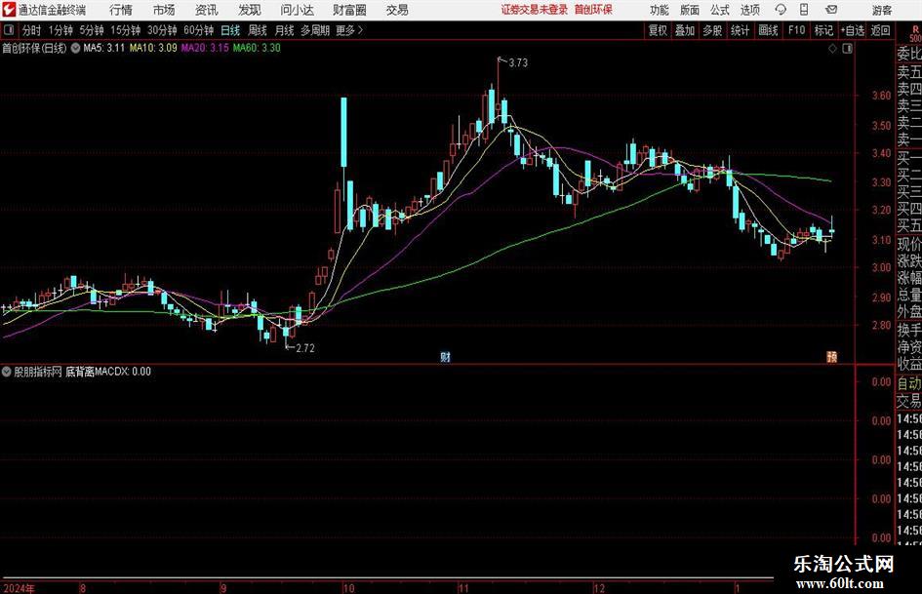Click the blue 财 marker on chart
This screenshot has width=922, height=594.
tap(445, 357)
